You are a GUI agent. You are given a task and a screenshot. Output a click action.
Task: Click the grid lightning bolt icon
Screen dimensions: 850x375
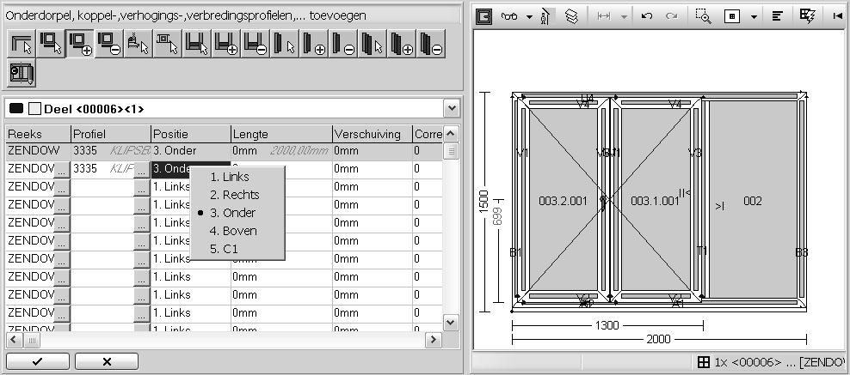(x=807, y=16)
